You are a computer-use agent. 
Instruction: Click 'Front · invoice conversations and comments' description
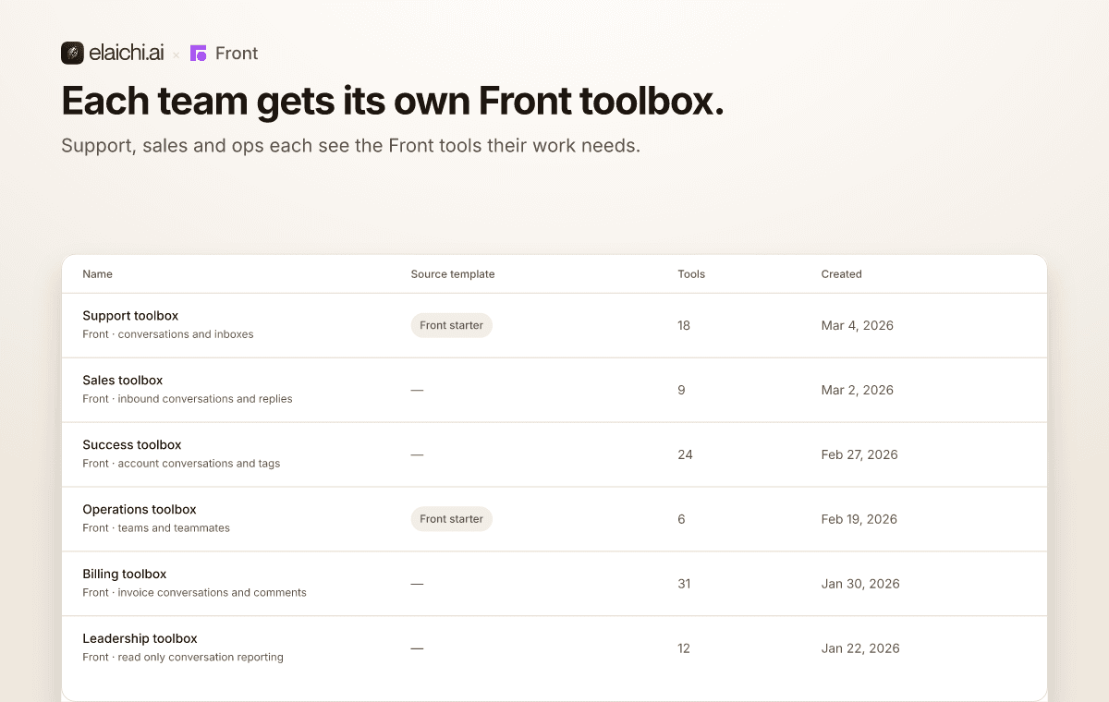pyautogui.click(x=194, y=593)
